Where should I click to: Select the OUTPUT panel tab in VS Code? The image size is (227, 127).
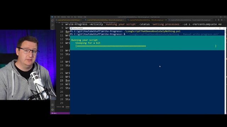[68, 107]
